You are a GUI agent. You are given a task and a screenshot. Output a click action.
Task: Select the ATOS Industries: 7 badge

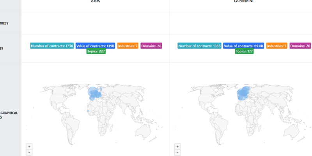click(x=128, y=46)
